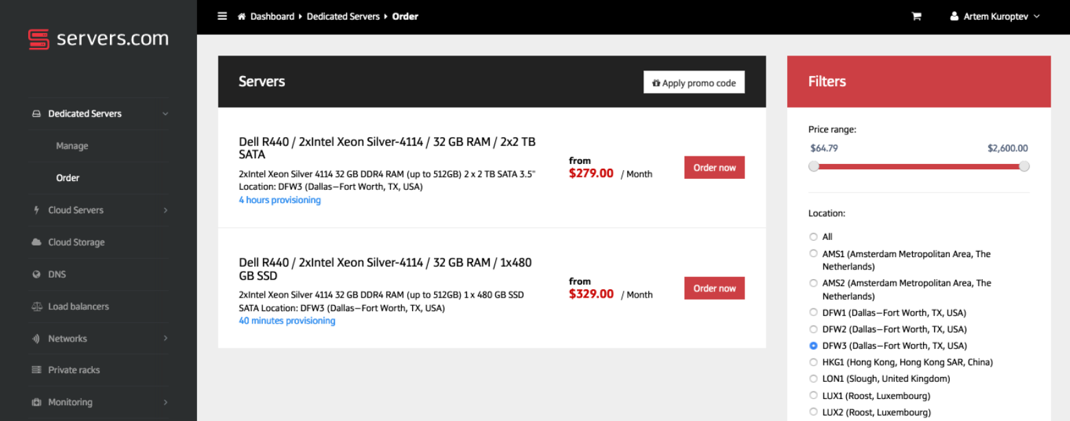Click the 40 minutes provisioning link
This screenshot has width=1070, height=421.
pyautogui.click(x=287, y=321)
